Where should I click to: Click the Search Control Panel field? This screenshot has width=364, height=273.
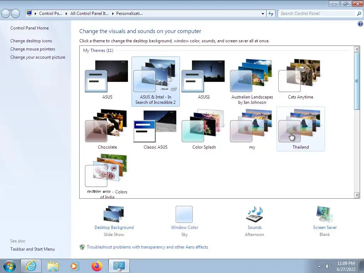click(x=317, y=14)
